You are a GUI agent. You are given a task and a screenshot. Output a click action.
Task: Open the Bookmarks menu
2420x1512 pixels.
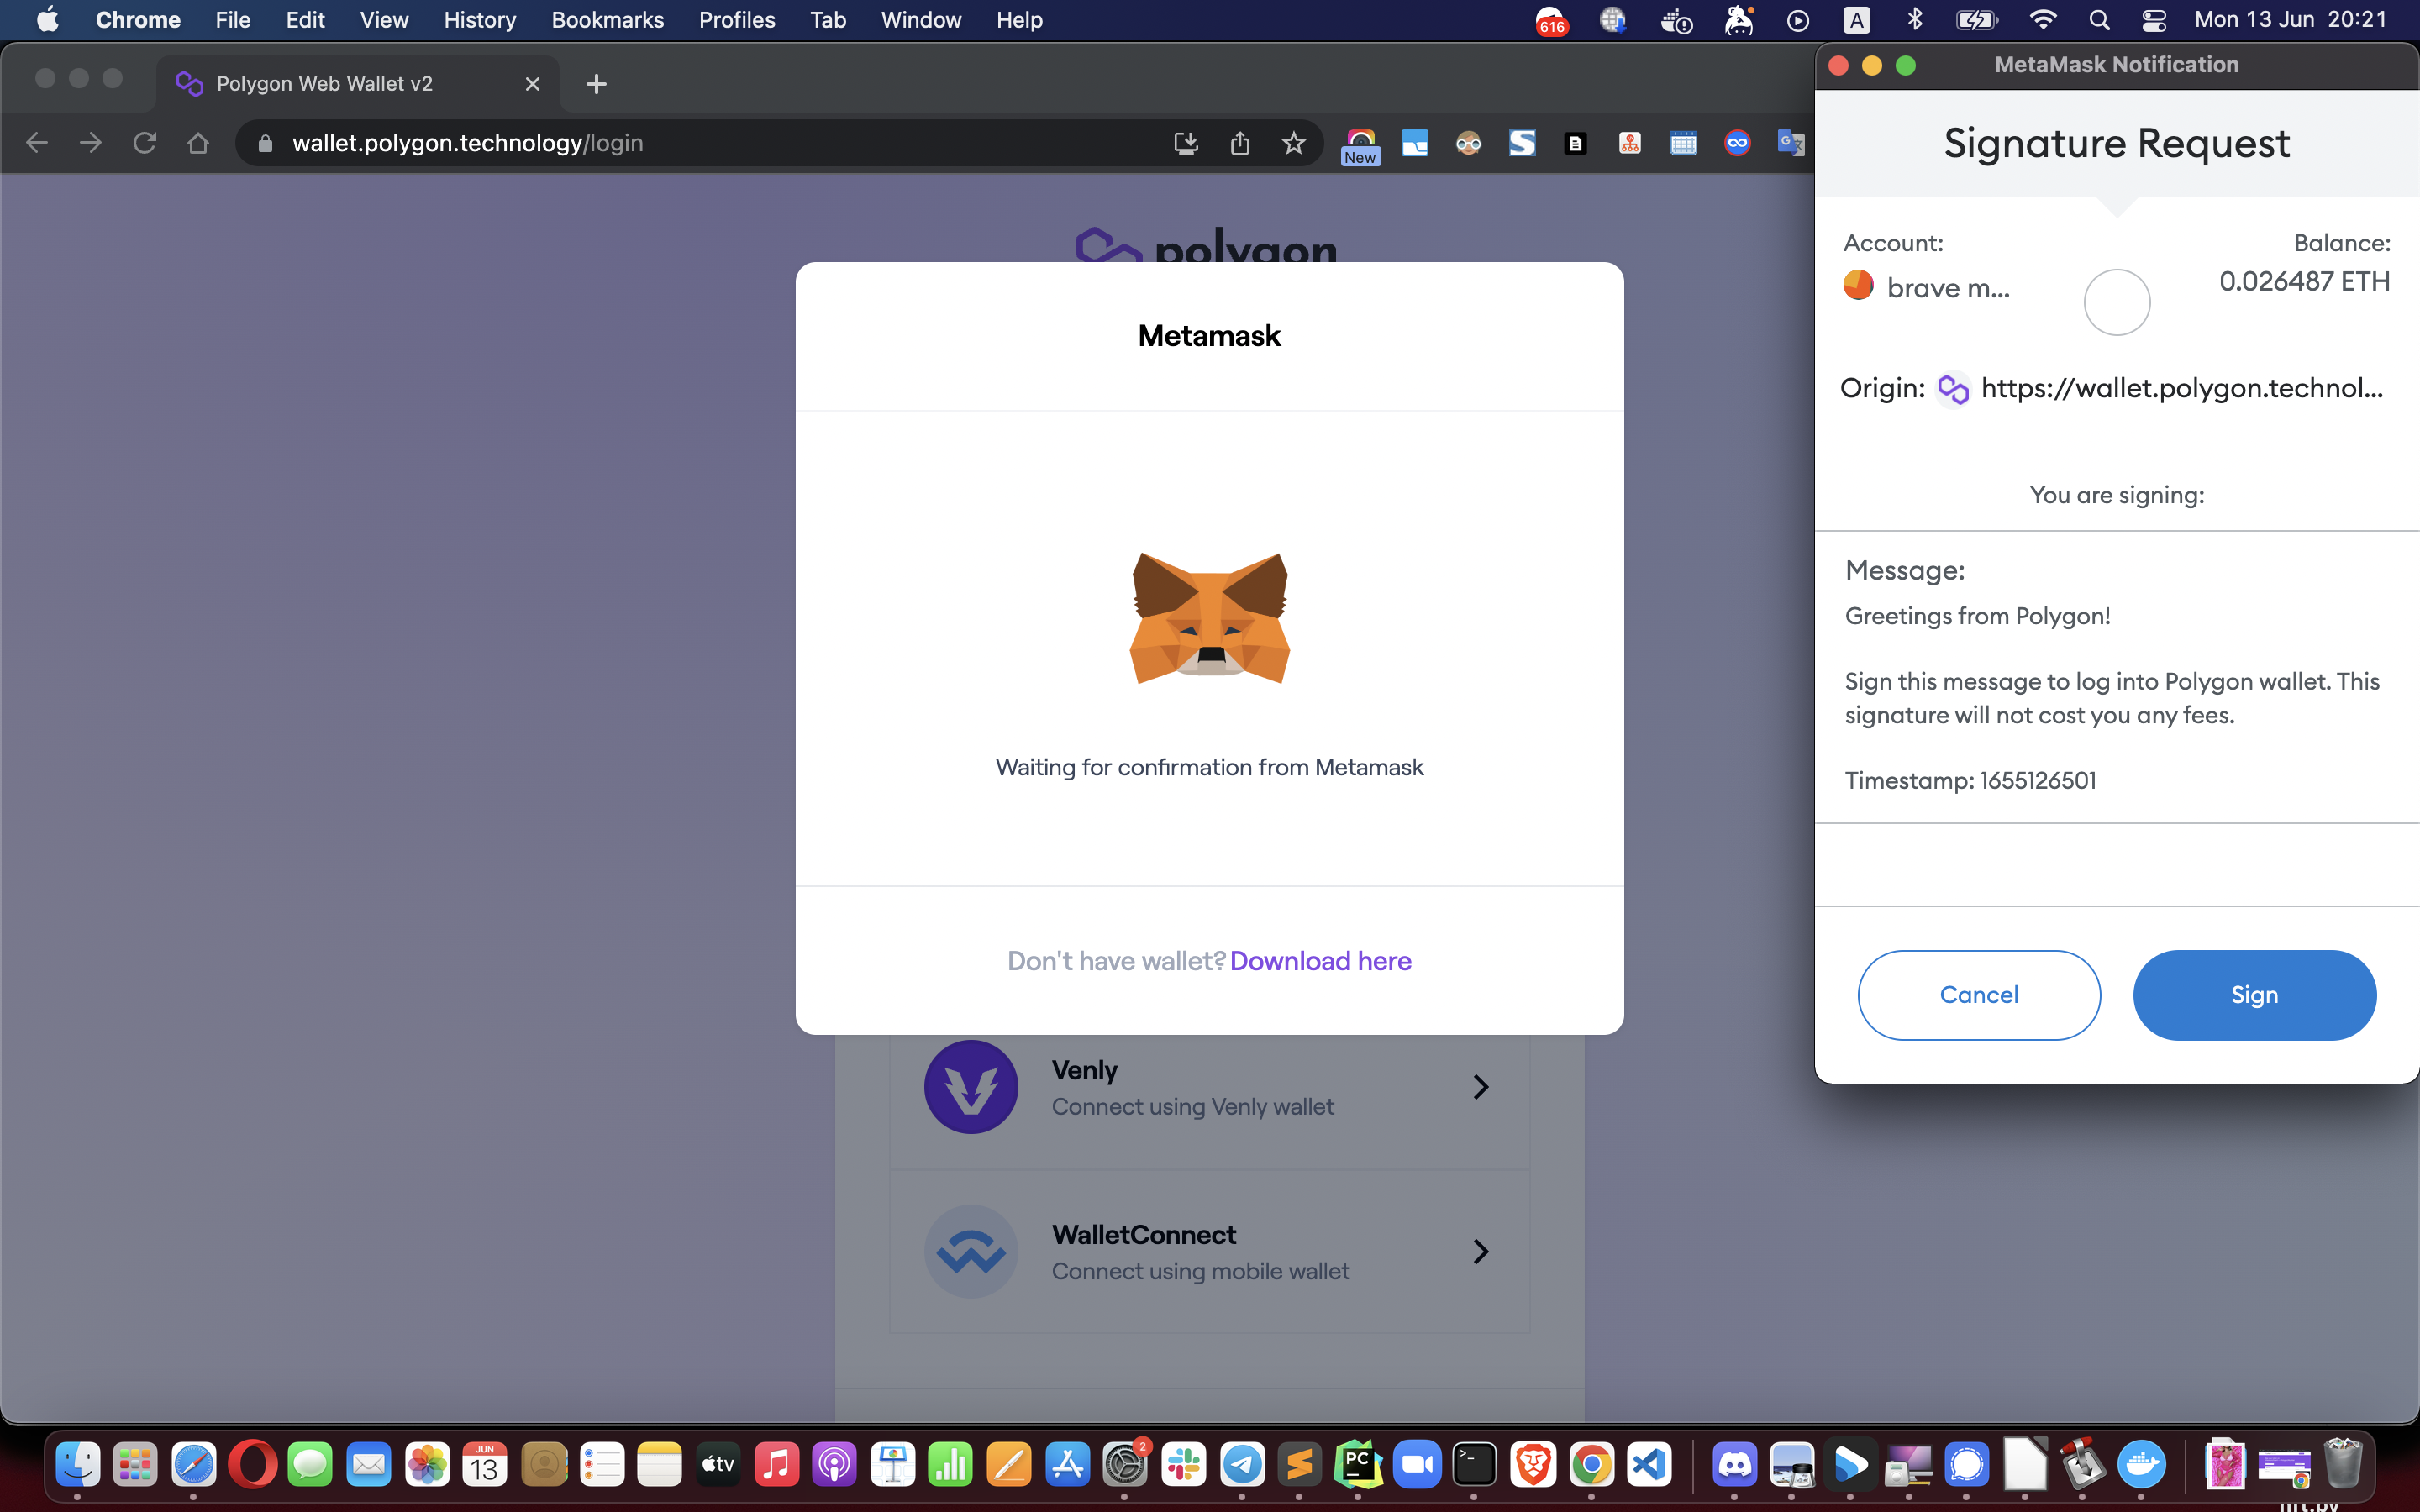click(607, 20)
